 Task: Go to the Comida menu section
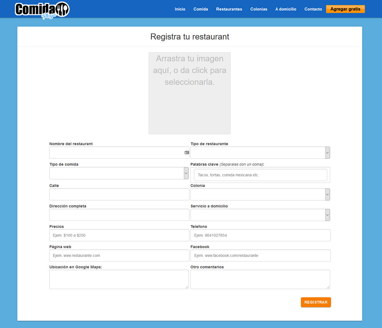(200, 9)
